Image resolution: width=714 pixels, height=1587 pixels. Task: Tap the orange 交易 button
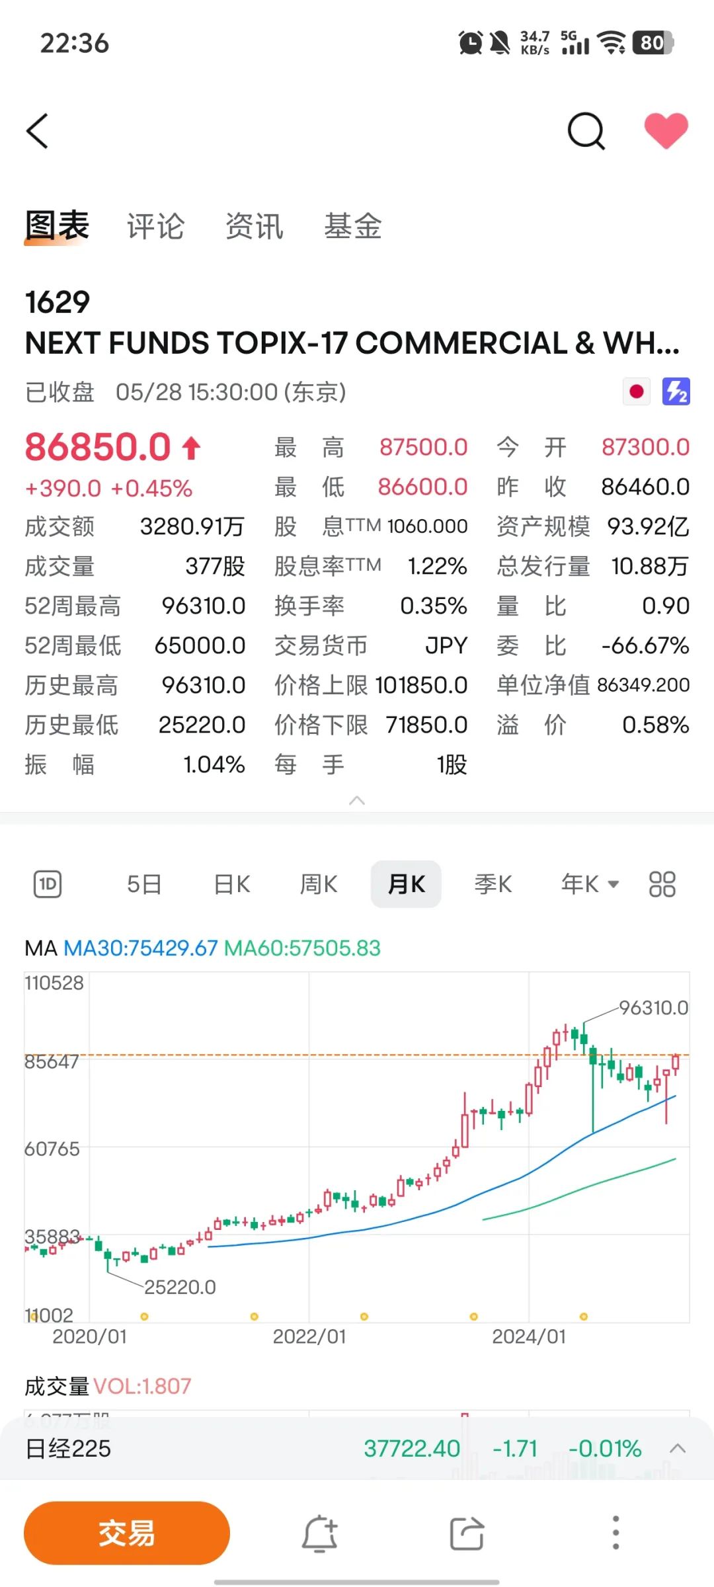[x=127, y=1533]
